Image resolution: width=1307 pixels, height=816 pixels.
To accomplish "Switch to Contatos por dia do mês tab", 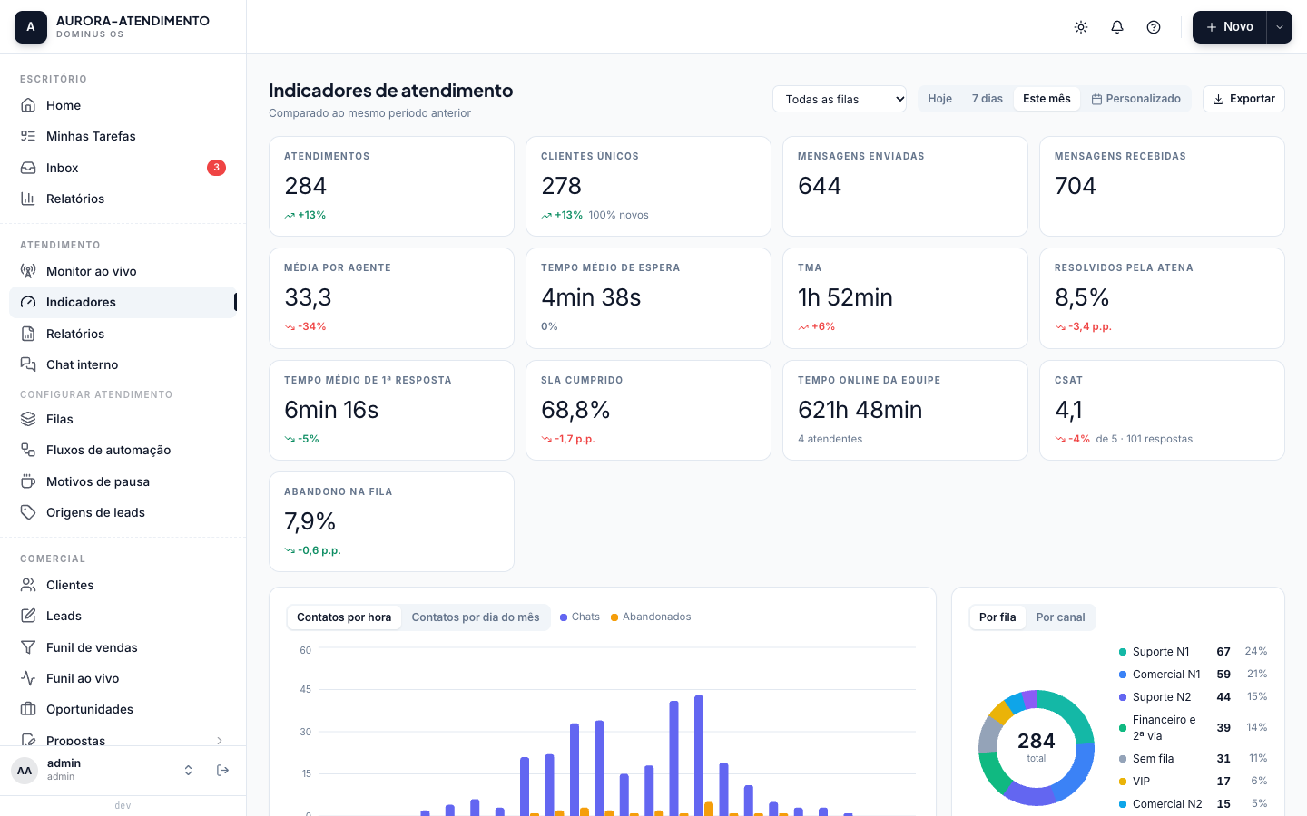I will (475, 617).
